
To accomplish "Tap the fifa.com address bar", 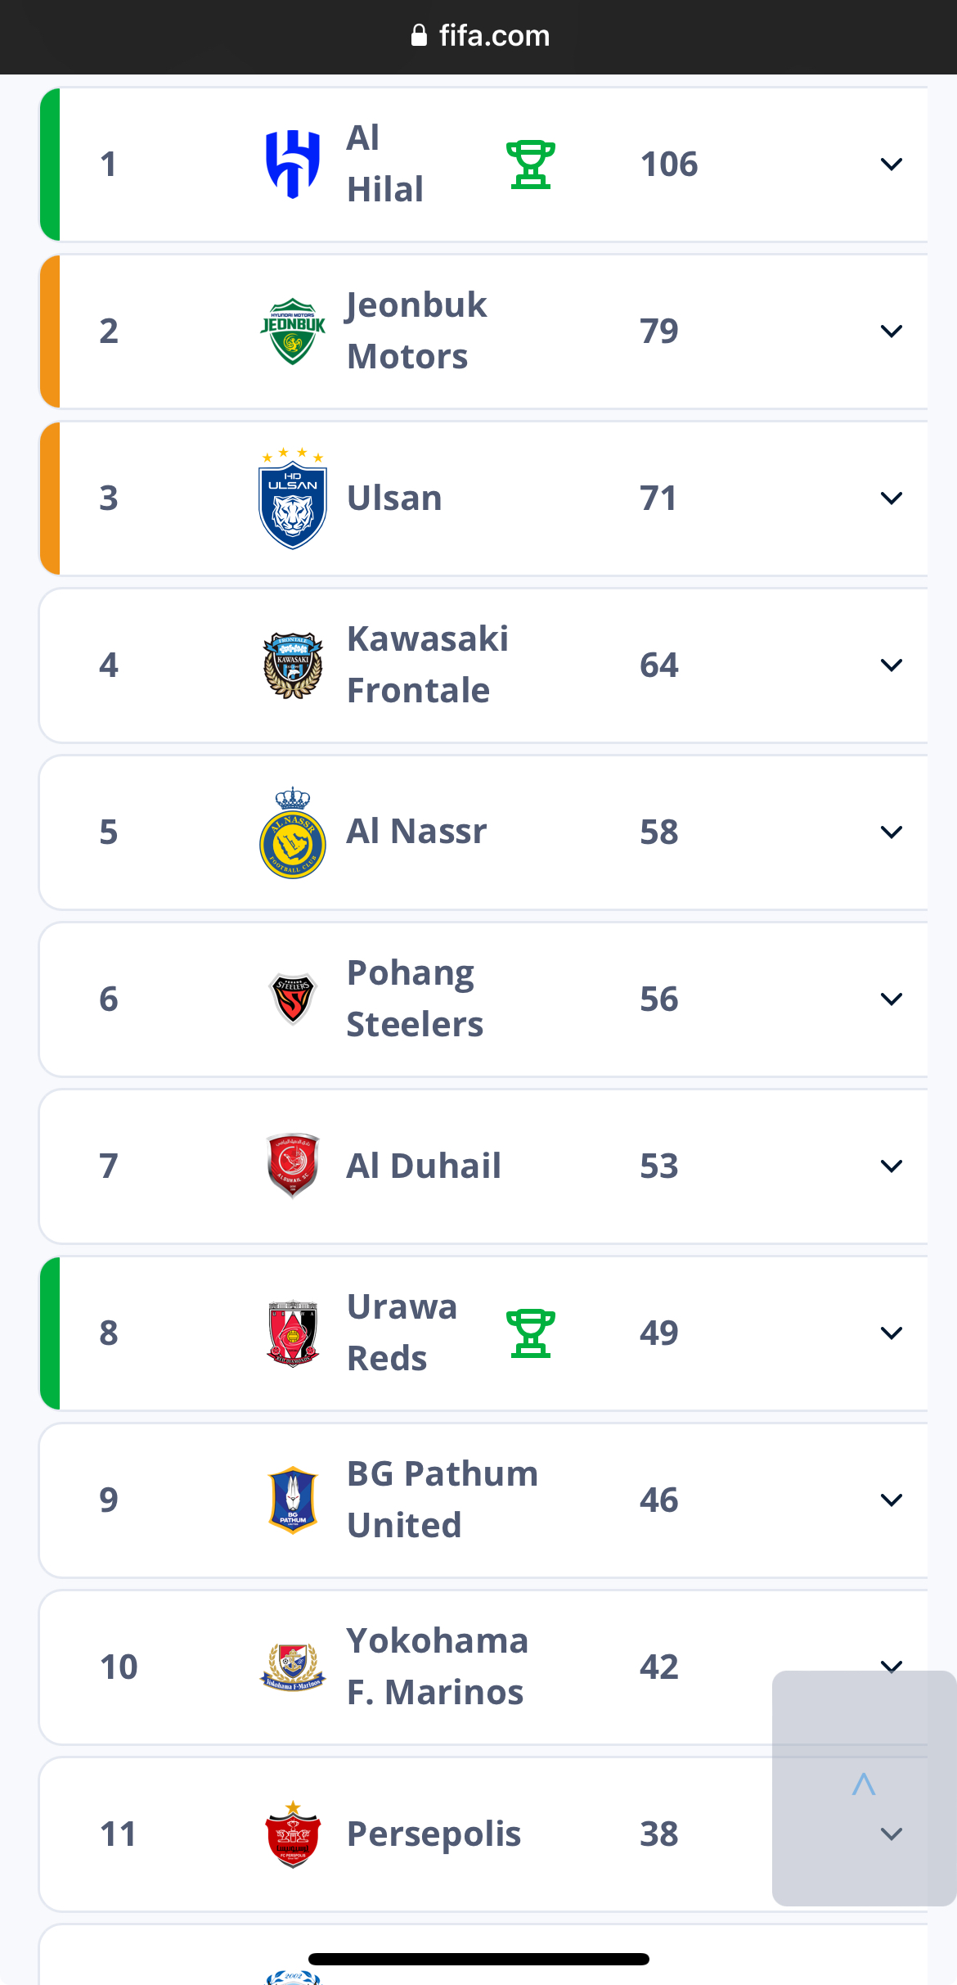I will (478, 36).
